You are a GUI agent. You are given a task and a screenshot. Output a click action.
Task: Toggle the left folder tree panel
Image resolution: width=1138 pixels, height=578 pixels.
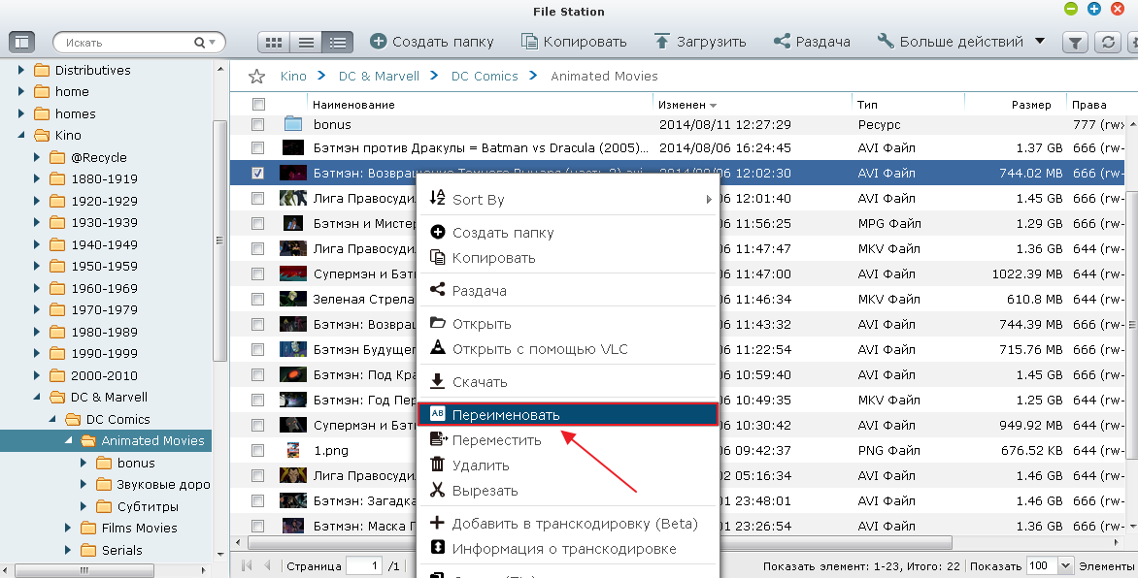(22, 42)
